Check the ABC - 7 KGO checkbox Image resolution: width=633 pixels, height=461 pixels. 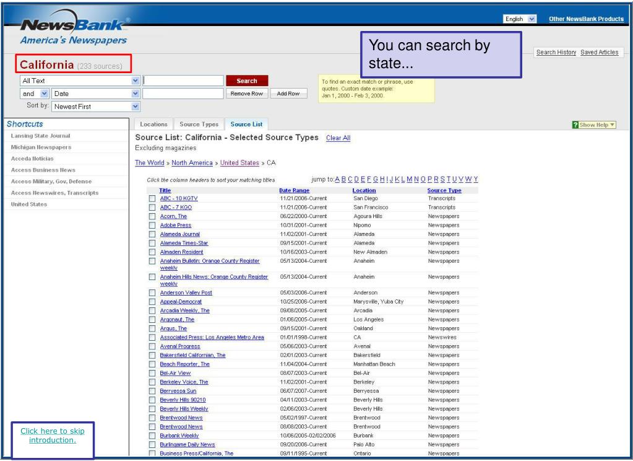[x=152, y=208]
